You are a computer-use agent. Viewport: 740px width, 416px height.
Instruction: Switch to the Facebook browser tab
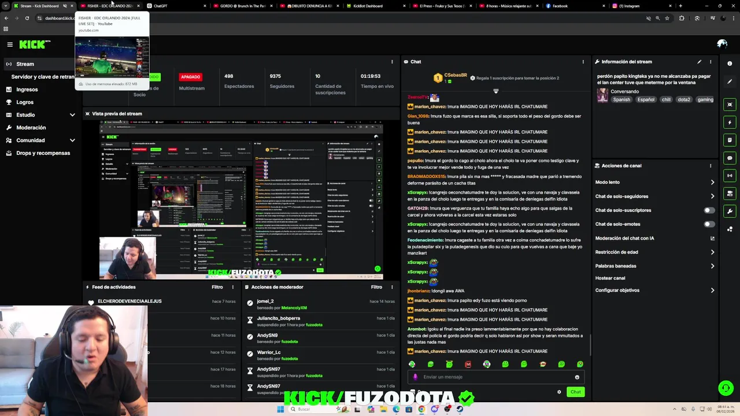tap(575, 6)
